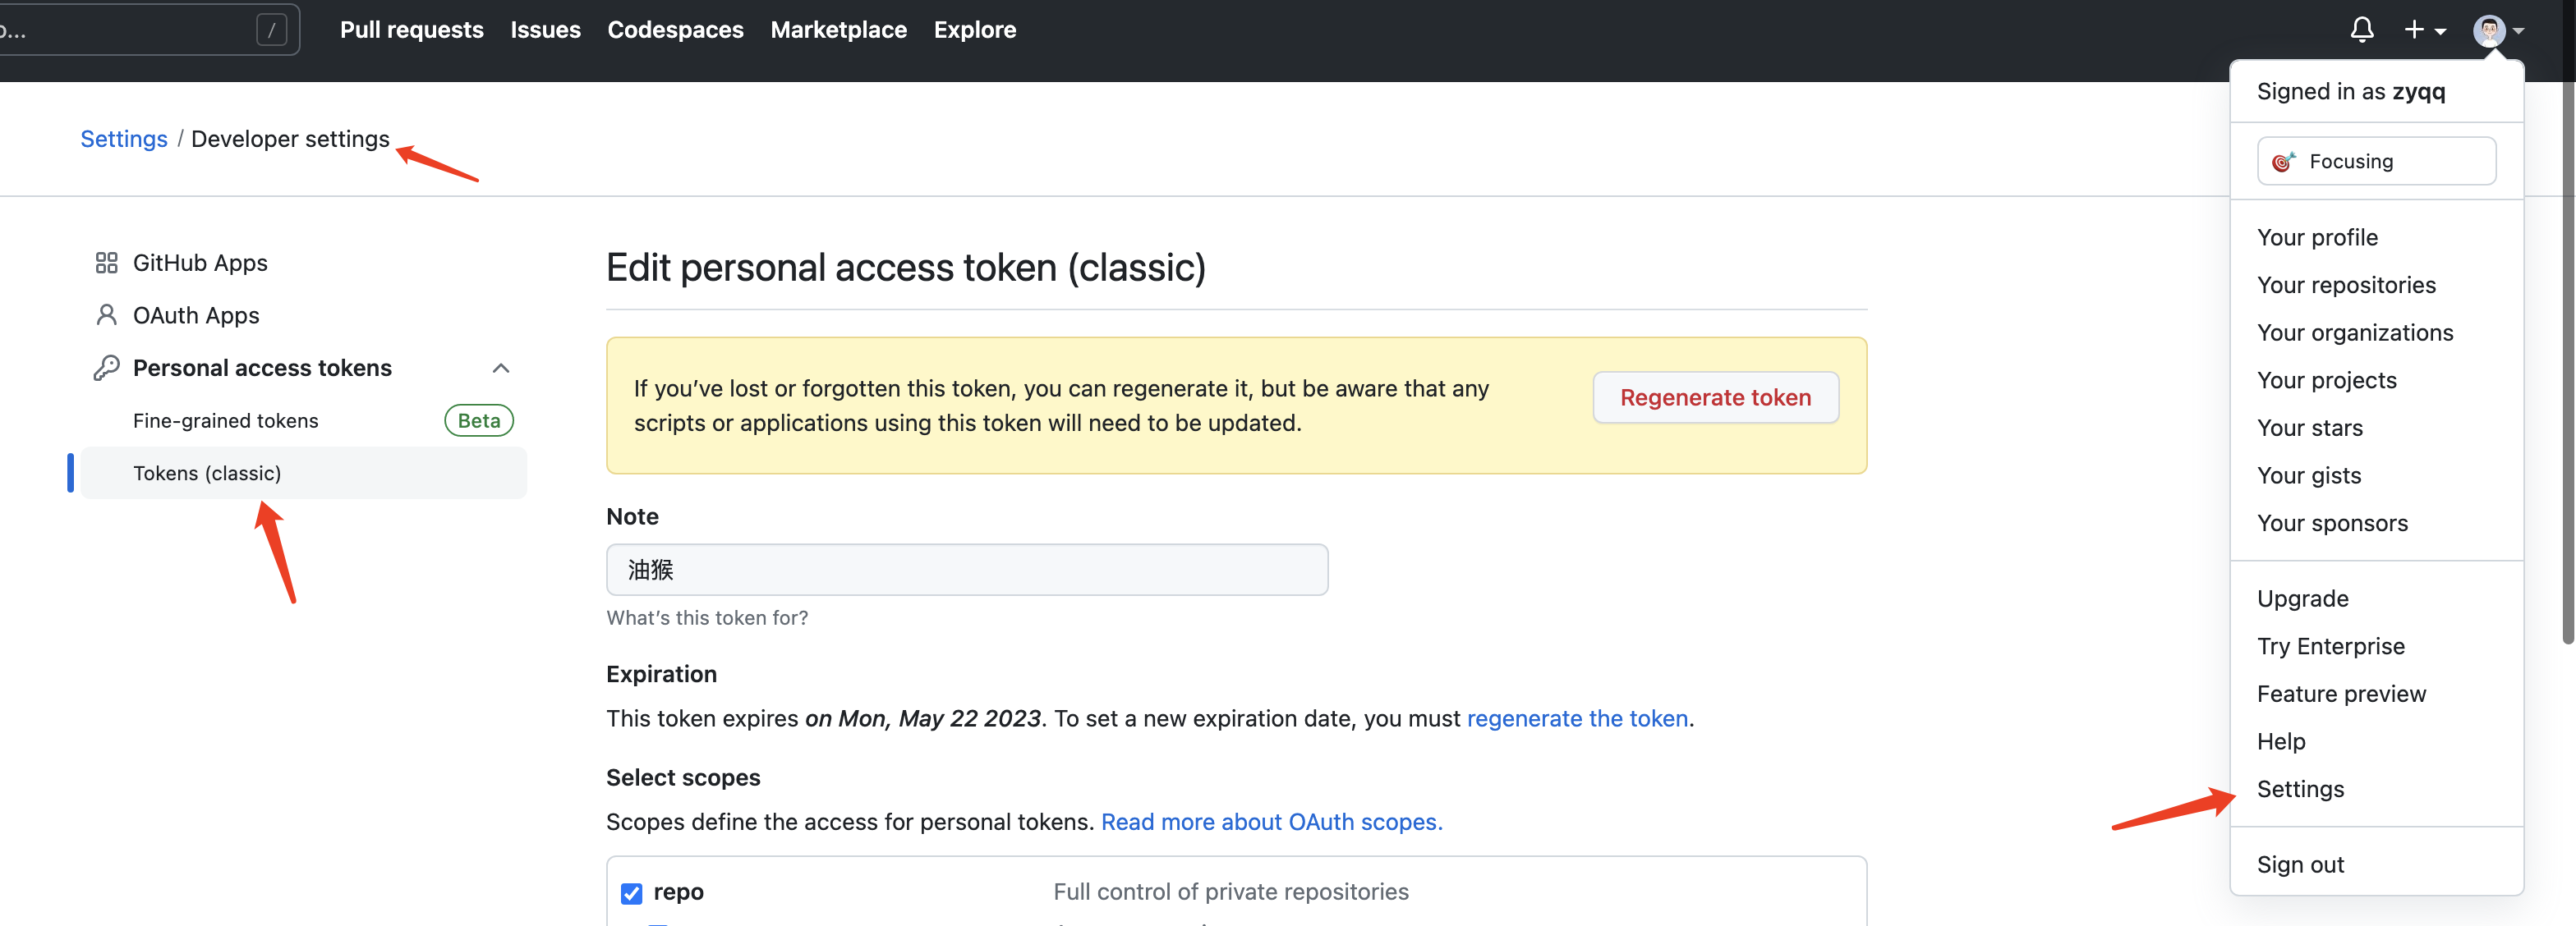Open Pull requests in the top navigation
The height and width of the screenshot is (926, 2576).
[411, 30]
